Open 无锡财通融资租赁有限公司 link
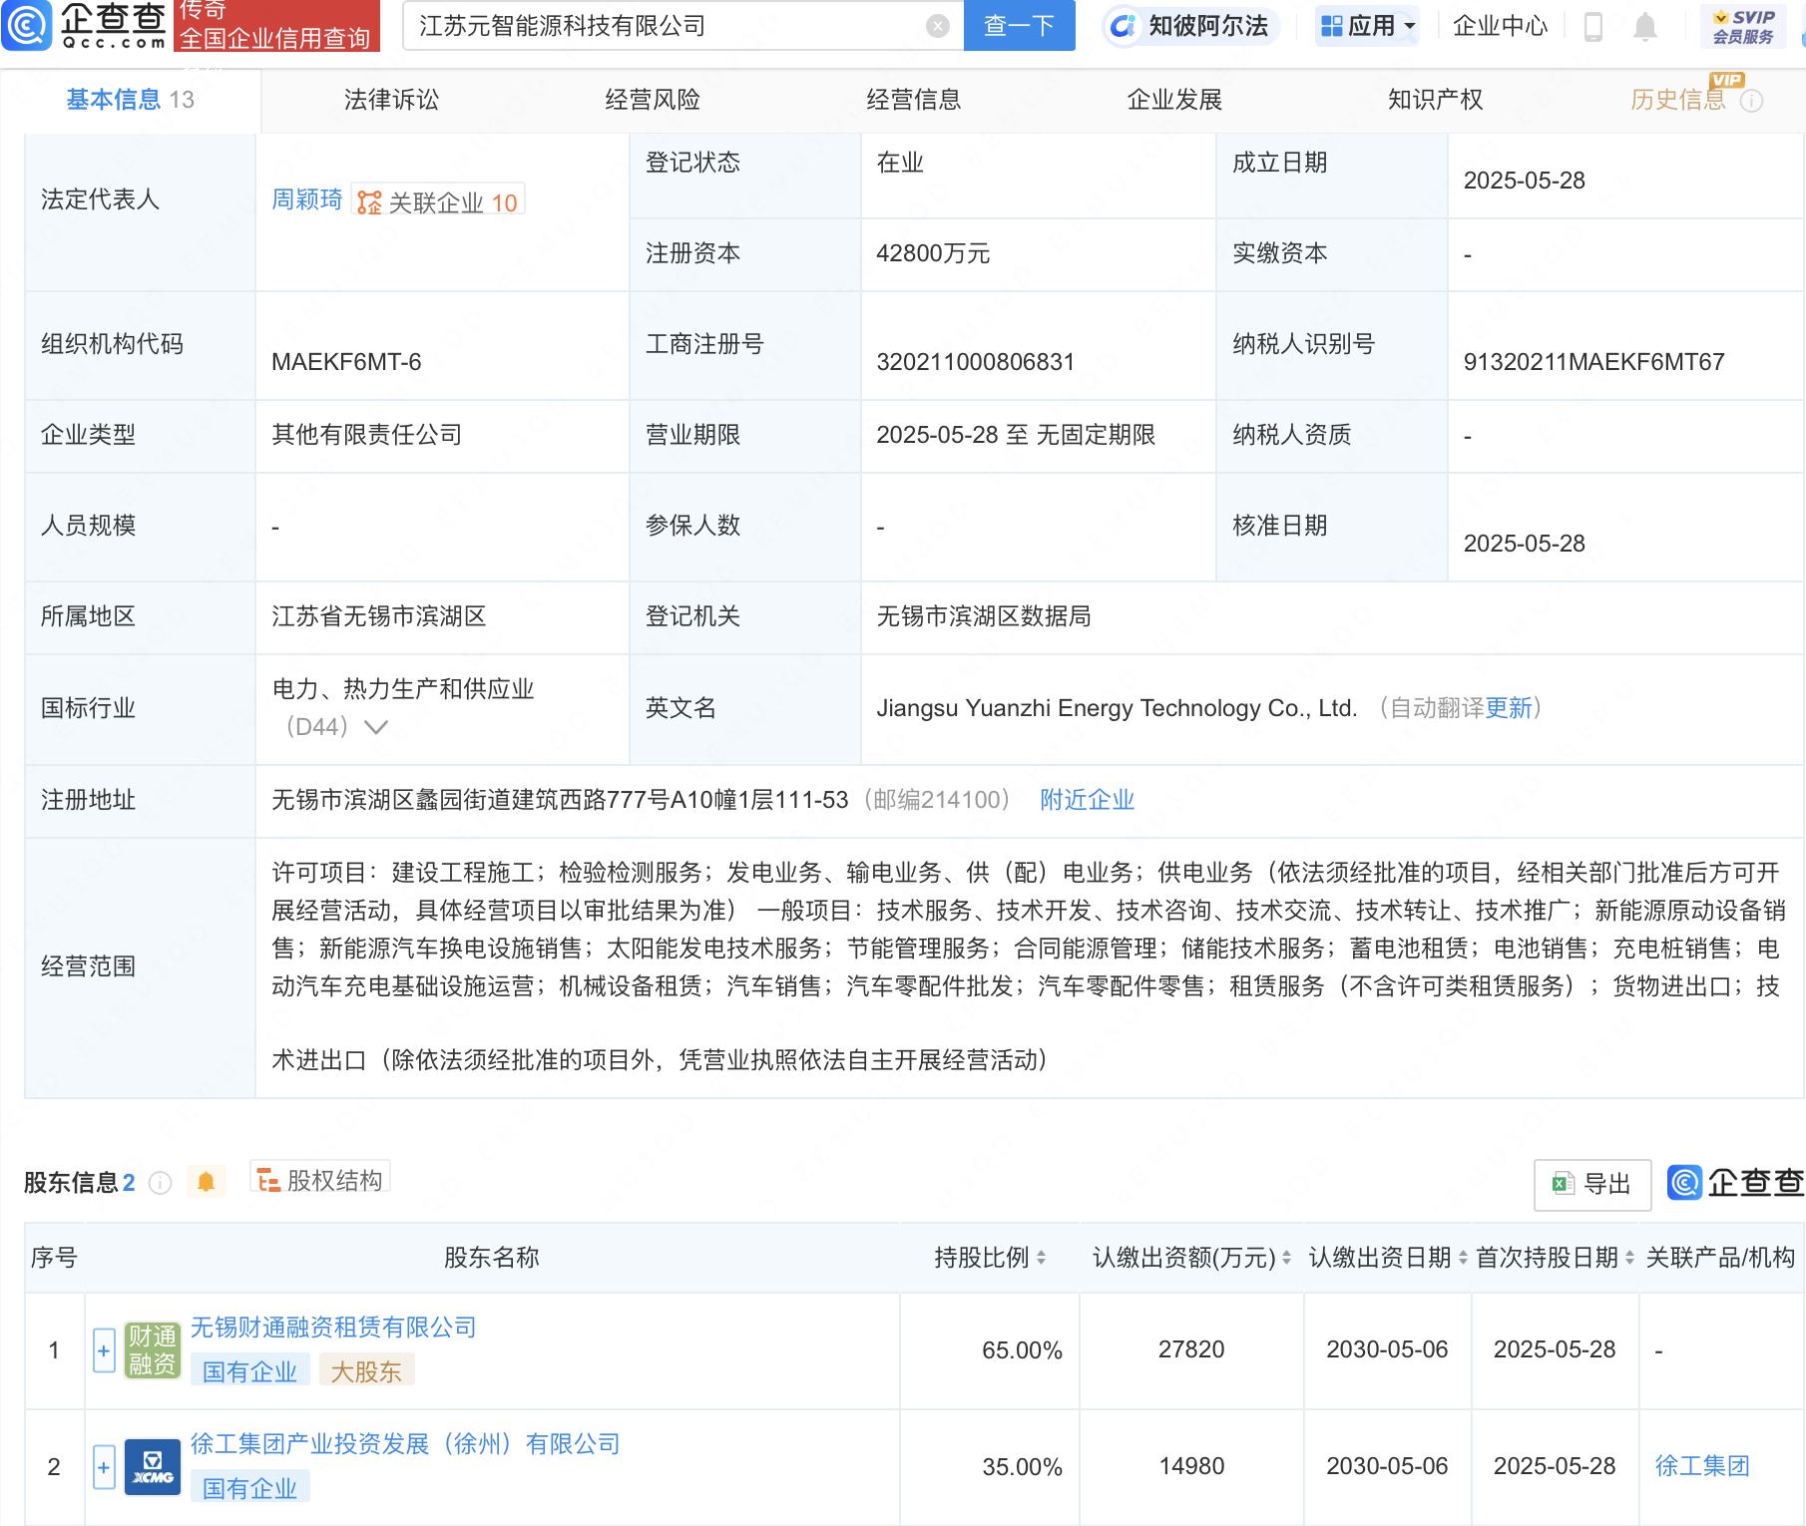 pyautogui.click(x=333, y=1328)
